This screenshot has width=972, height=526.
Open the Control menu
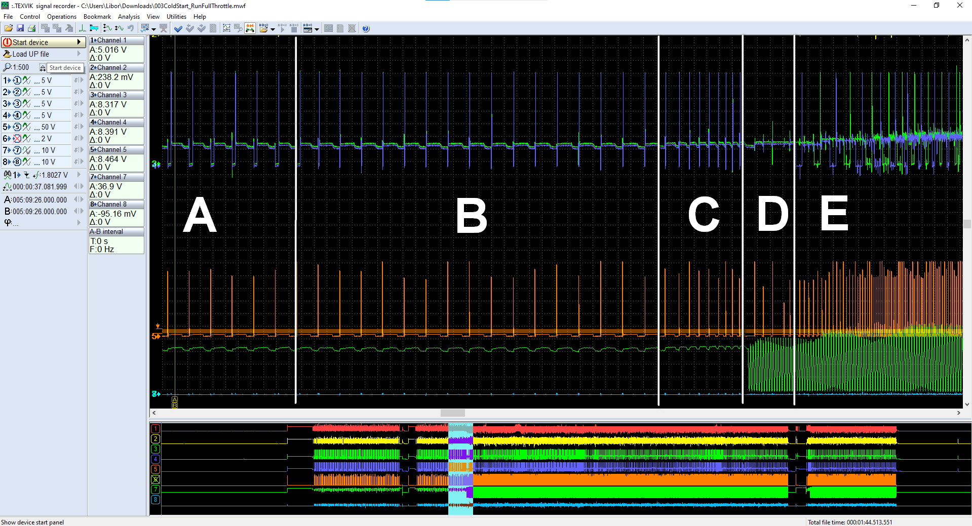(30, 17)
